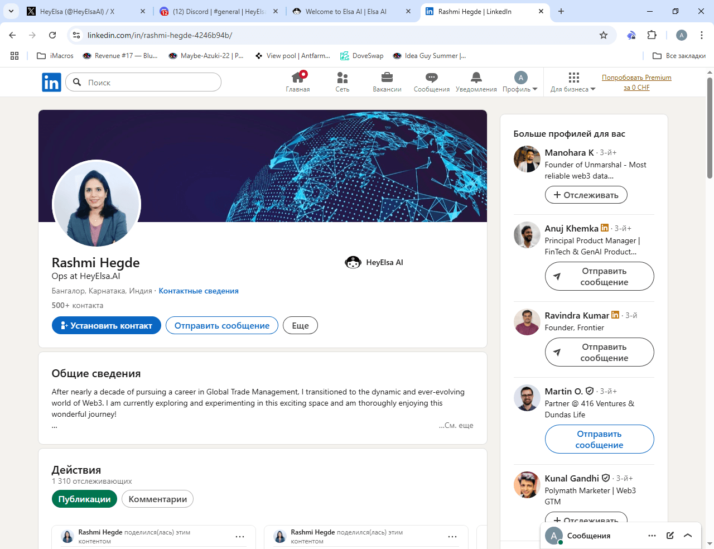Follow Manohara K with Отслеживать
The image size is (714, 549).
coord(586,195)
